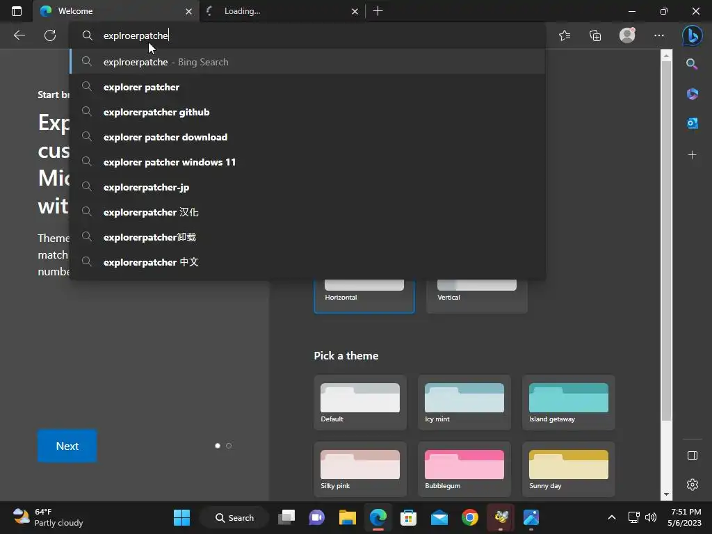Open the weather widget 64°F

coord(48,517)
